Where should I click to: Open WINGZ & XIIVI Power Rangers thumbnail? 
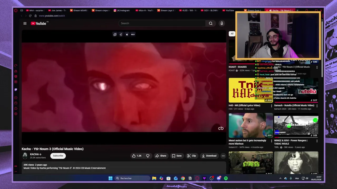[x=296, y=125]
